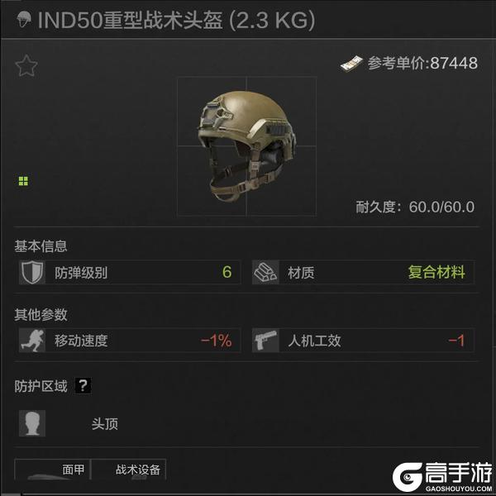Select the 面甲 slot tab
This screenshot has height=496, width=496.
(53, 470)
